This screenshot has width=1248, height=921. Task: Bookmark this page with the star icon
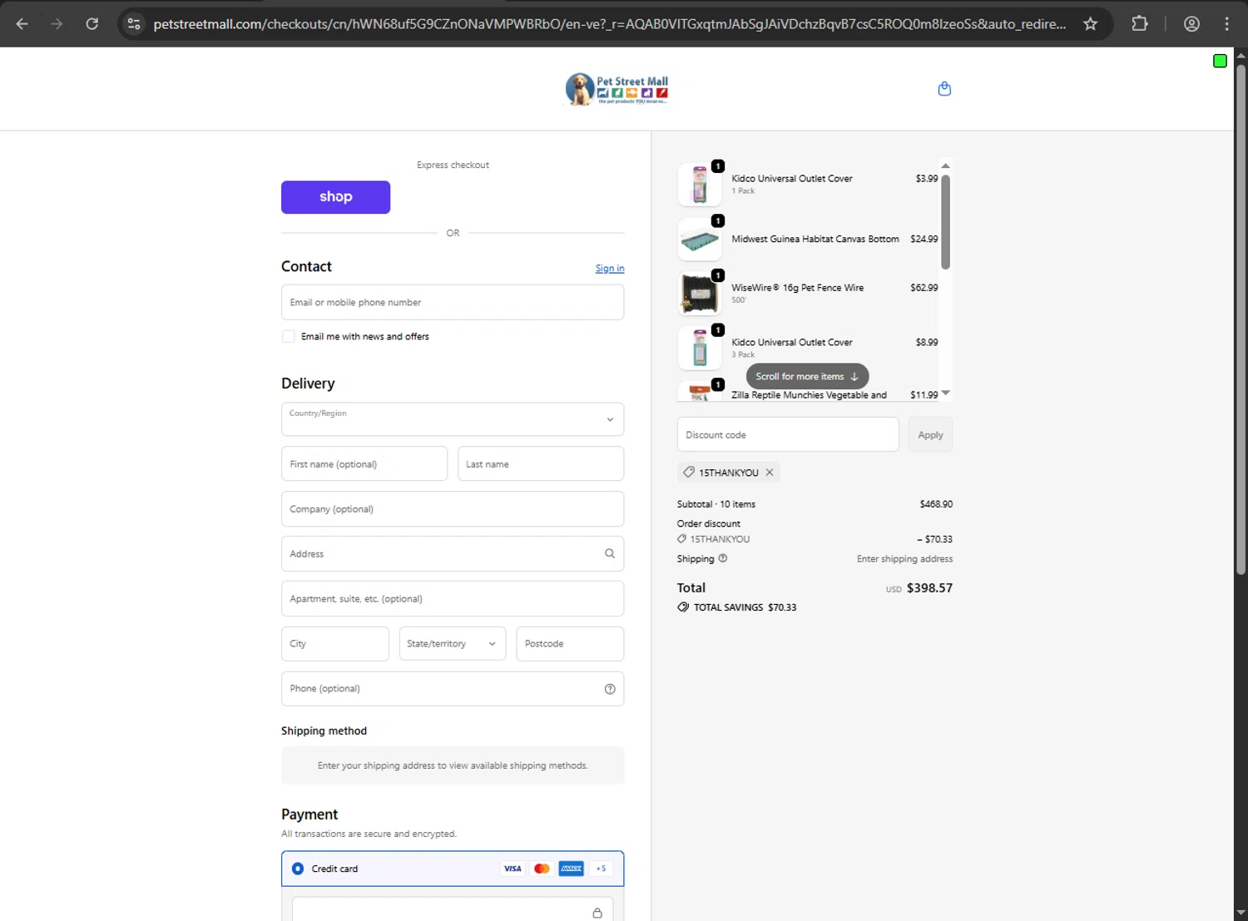pos(1090,24)
